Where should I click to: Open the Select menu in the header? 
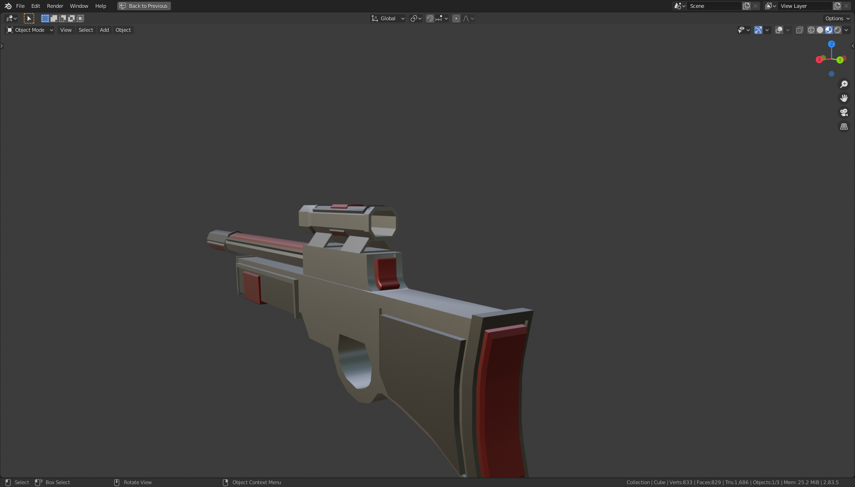click(86, 29)
